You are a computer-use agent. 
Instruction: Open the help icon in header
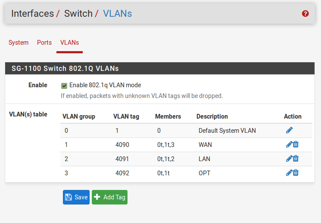coord(305,14)
